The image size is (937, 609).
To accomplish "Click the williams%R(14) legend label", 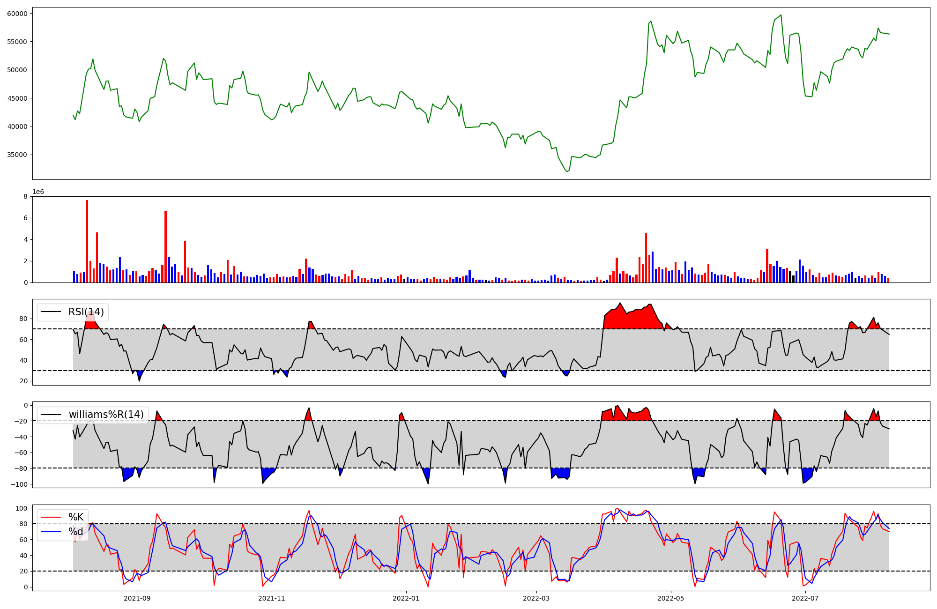I will coord(106,415).
